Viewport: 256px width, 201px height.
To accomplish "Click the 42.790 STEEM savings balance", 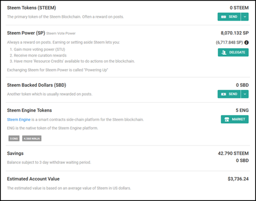I will (233, 153).
